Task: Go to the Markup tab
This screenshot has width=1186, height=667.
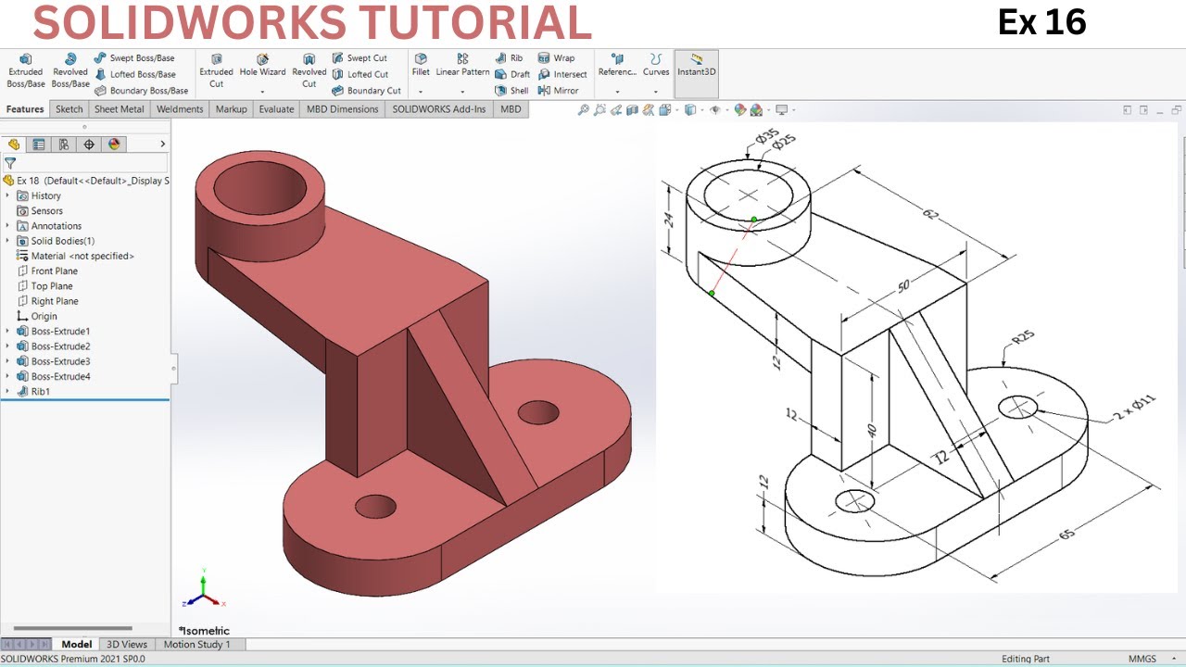Action: click(232, 109)
